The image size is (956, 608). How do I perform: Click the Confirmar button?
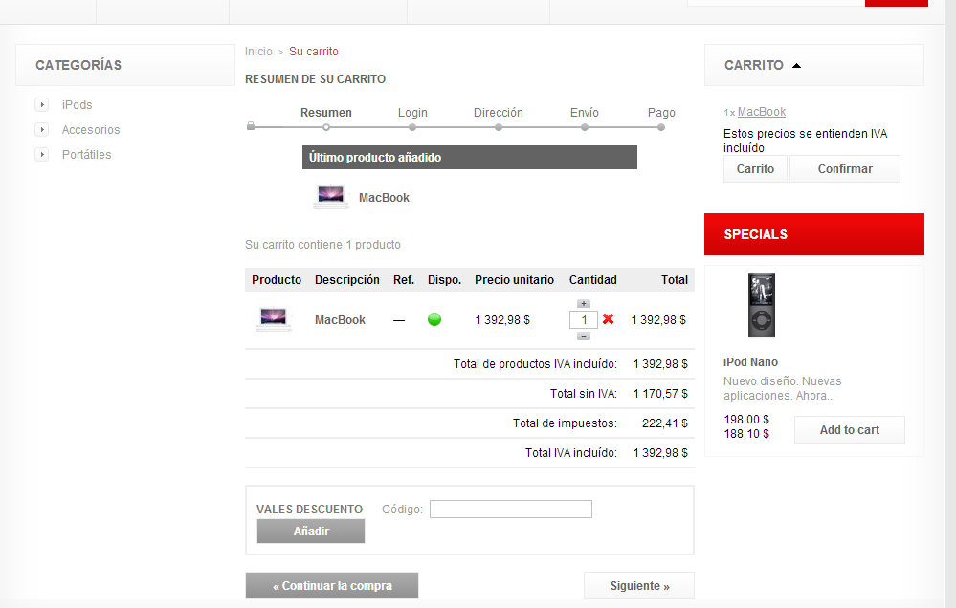845,169
